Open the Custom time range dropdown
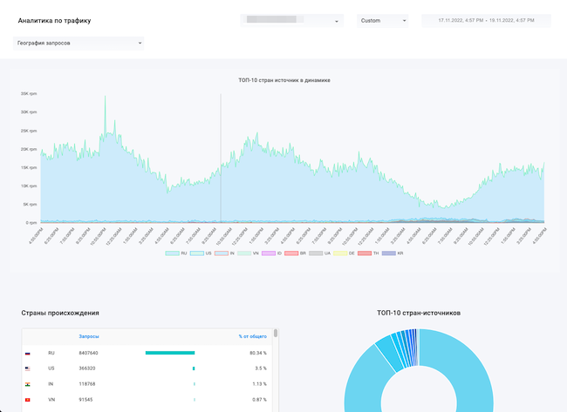Image resolution: width=567 pixels, height=412 pixels. click(382, 21)
